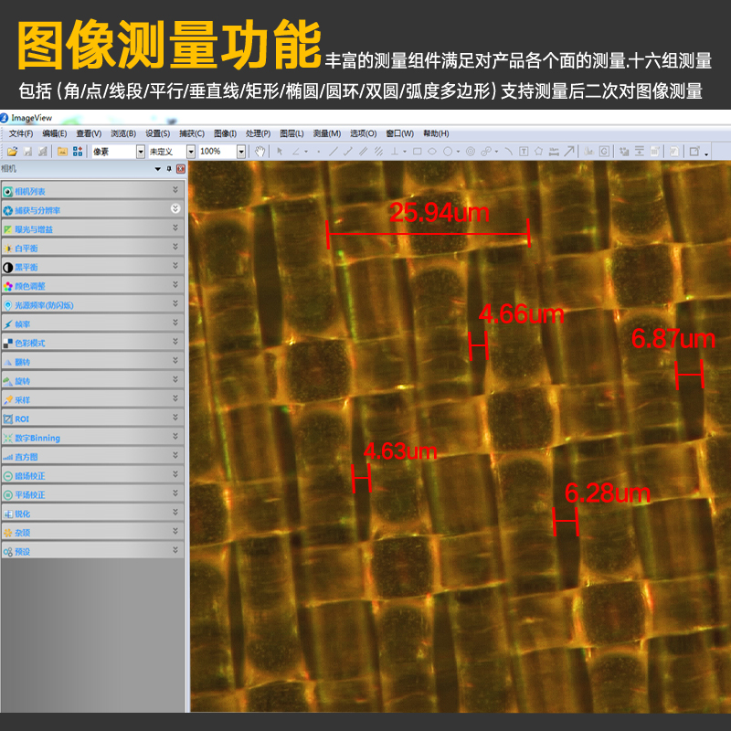The width and height of the screenshot is (731, 731).
Task: Expand the 直方图 section chevron
Action: pos(175,455)
